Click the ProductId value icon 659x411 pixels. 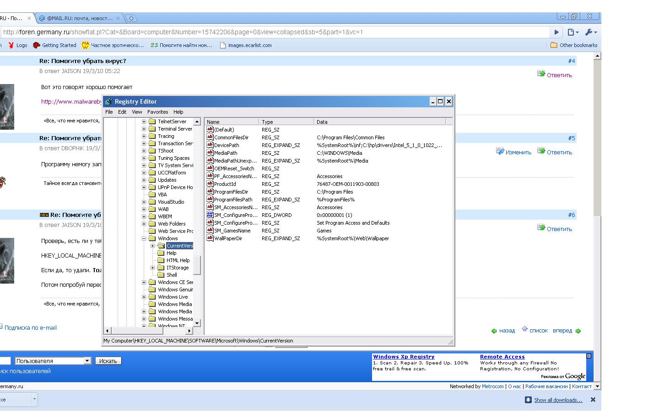pyautogui.click(x=210, y=184)
